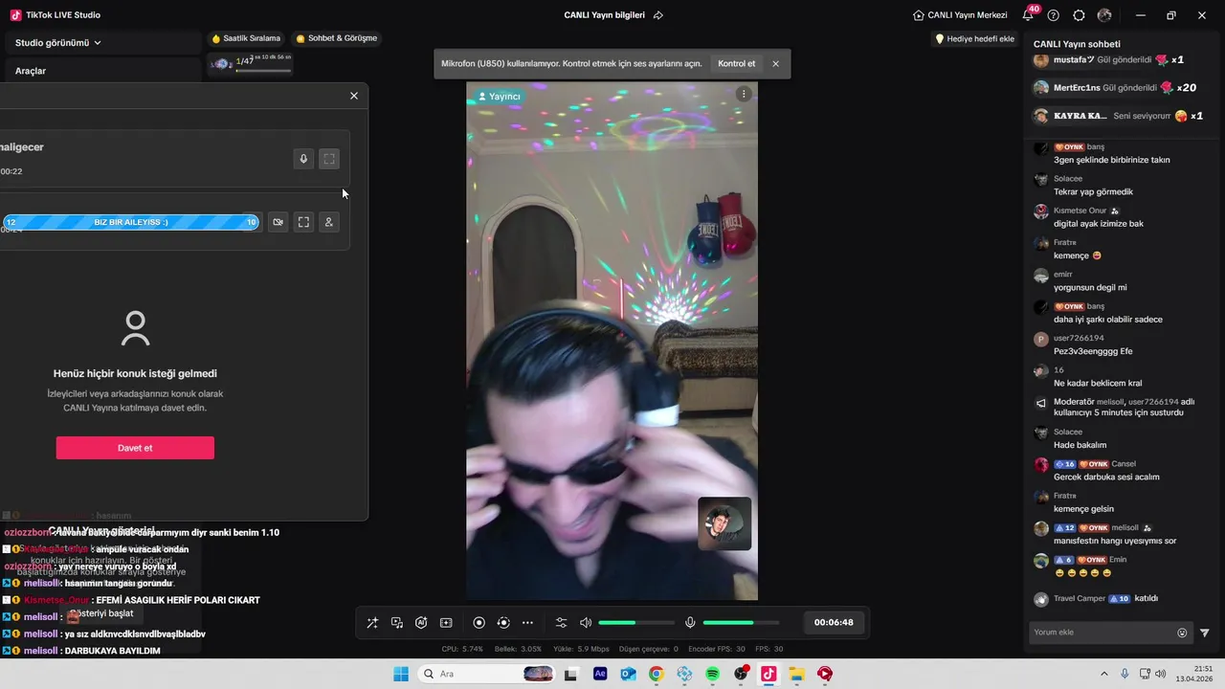This screenshot has width=1225, height=689.
Task: Open the Windows Start button
Action: (x=401, y=674)
